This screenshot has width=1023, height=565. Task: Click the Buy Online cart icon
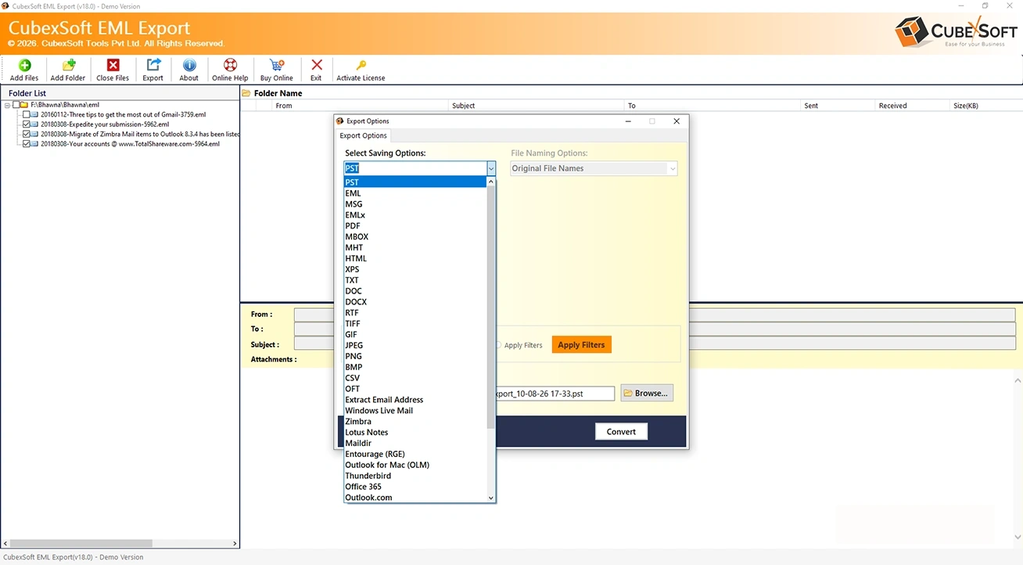(x=277, y=65)
